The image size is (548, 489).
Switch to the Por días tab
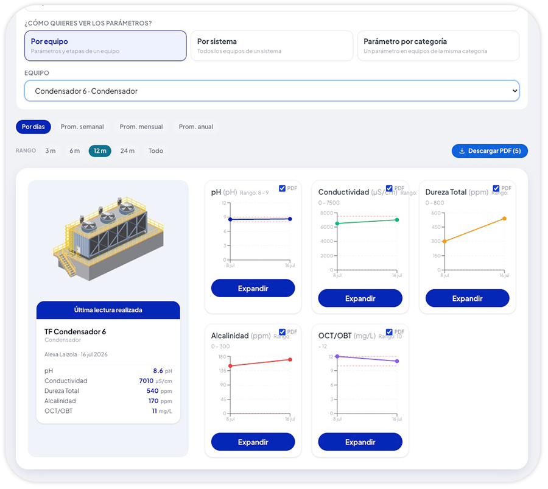click(x=33, y=127)
